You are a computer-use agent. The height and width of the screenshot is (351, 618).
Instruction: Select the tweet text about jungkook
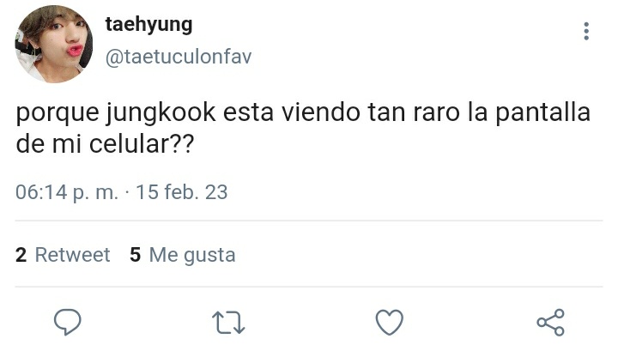303,129
